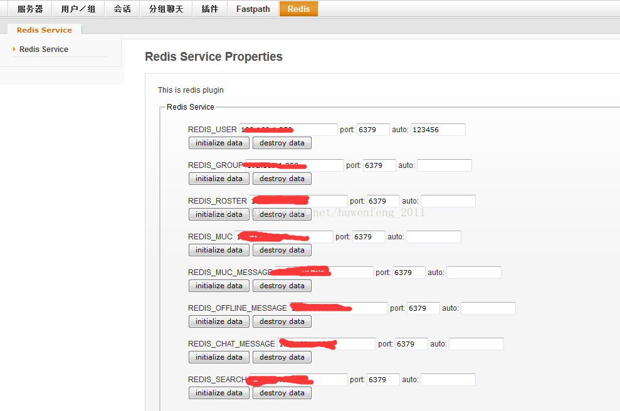Click the REDIS_OFFLINE_MESSAGE host input field

coord(339,308)
